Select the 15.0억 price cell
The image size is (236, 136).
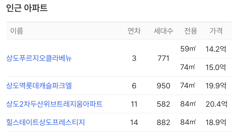coord(216,67)
